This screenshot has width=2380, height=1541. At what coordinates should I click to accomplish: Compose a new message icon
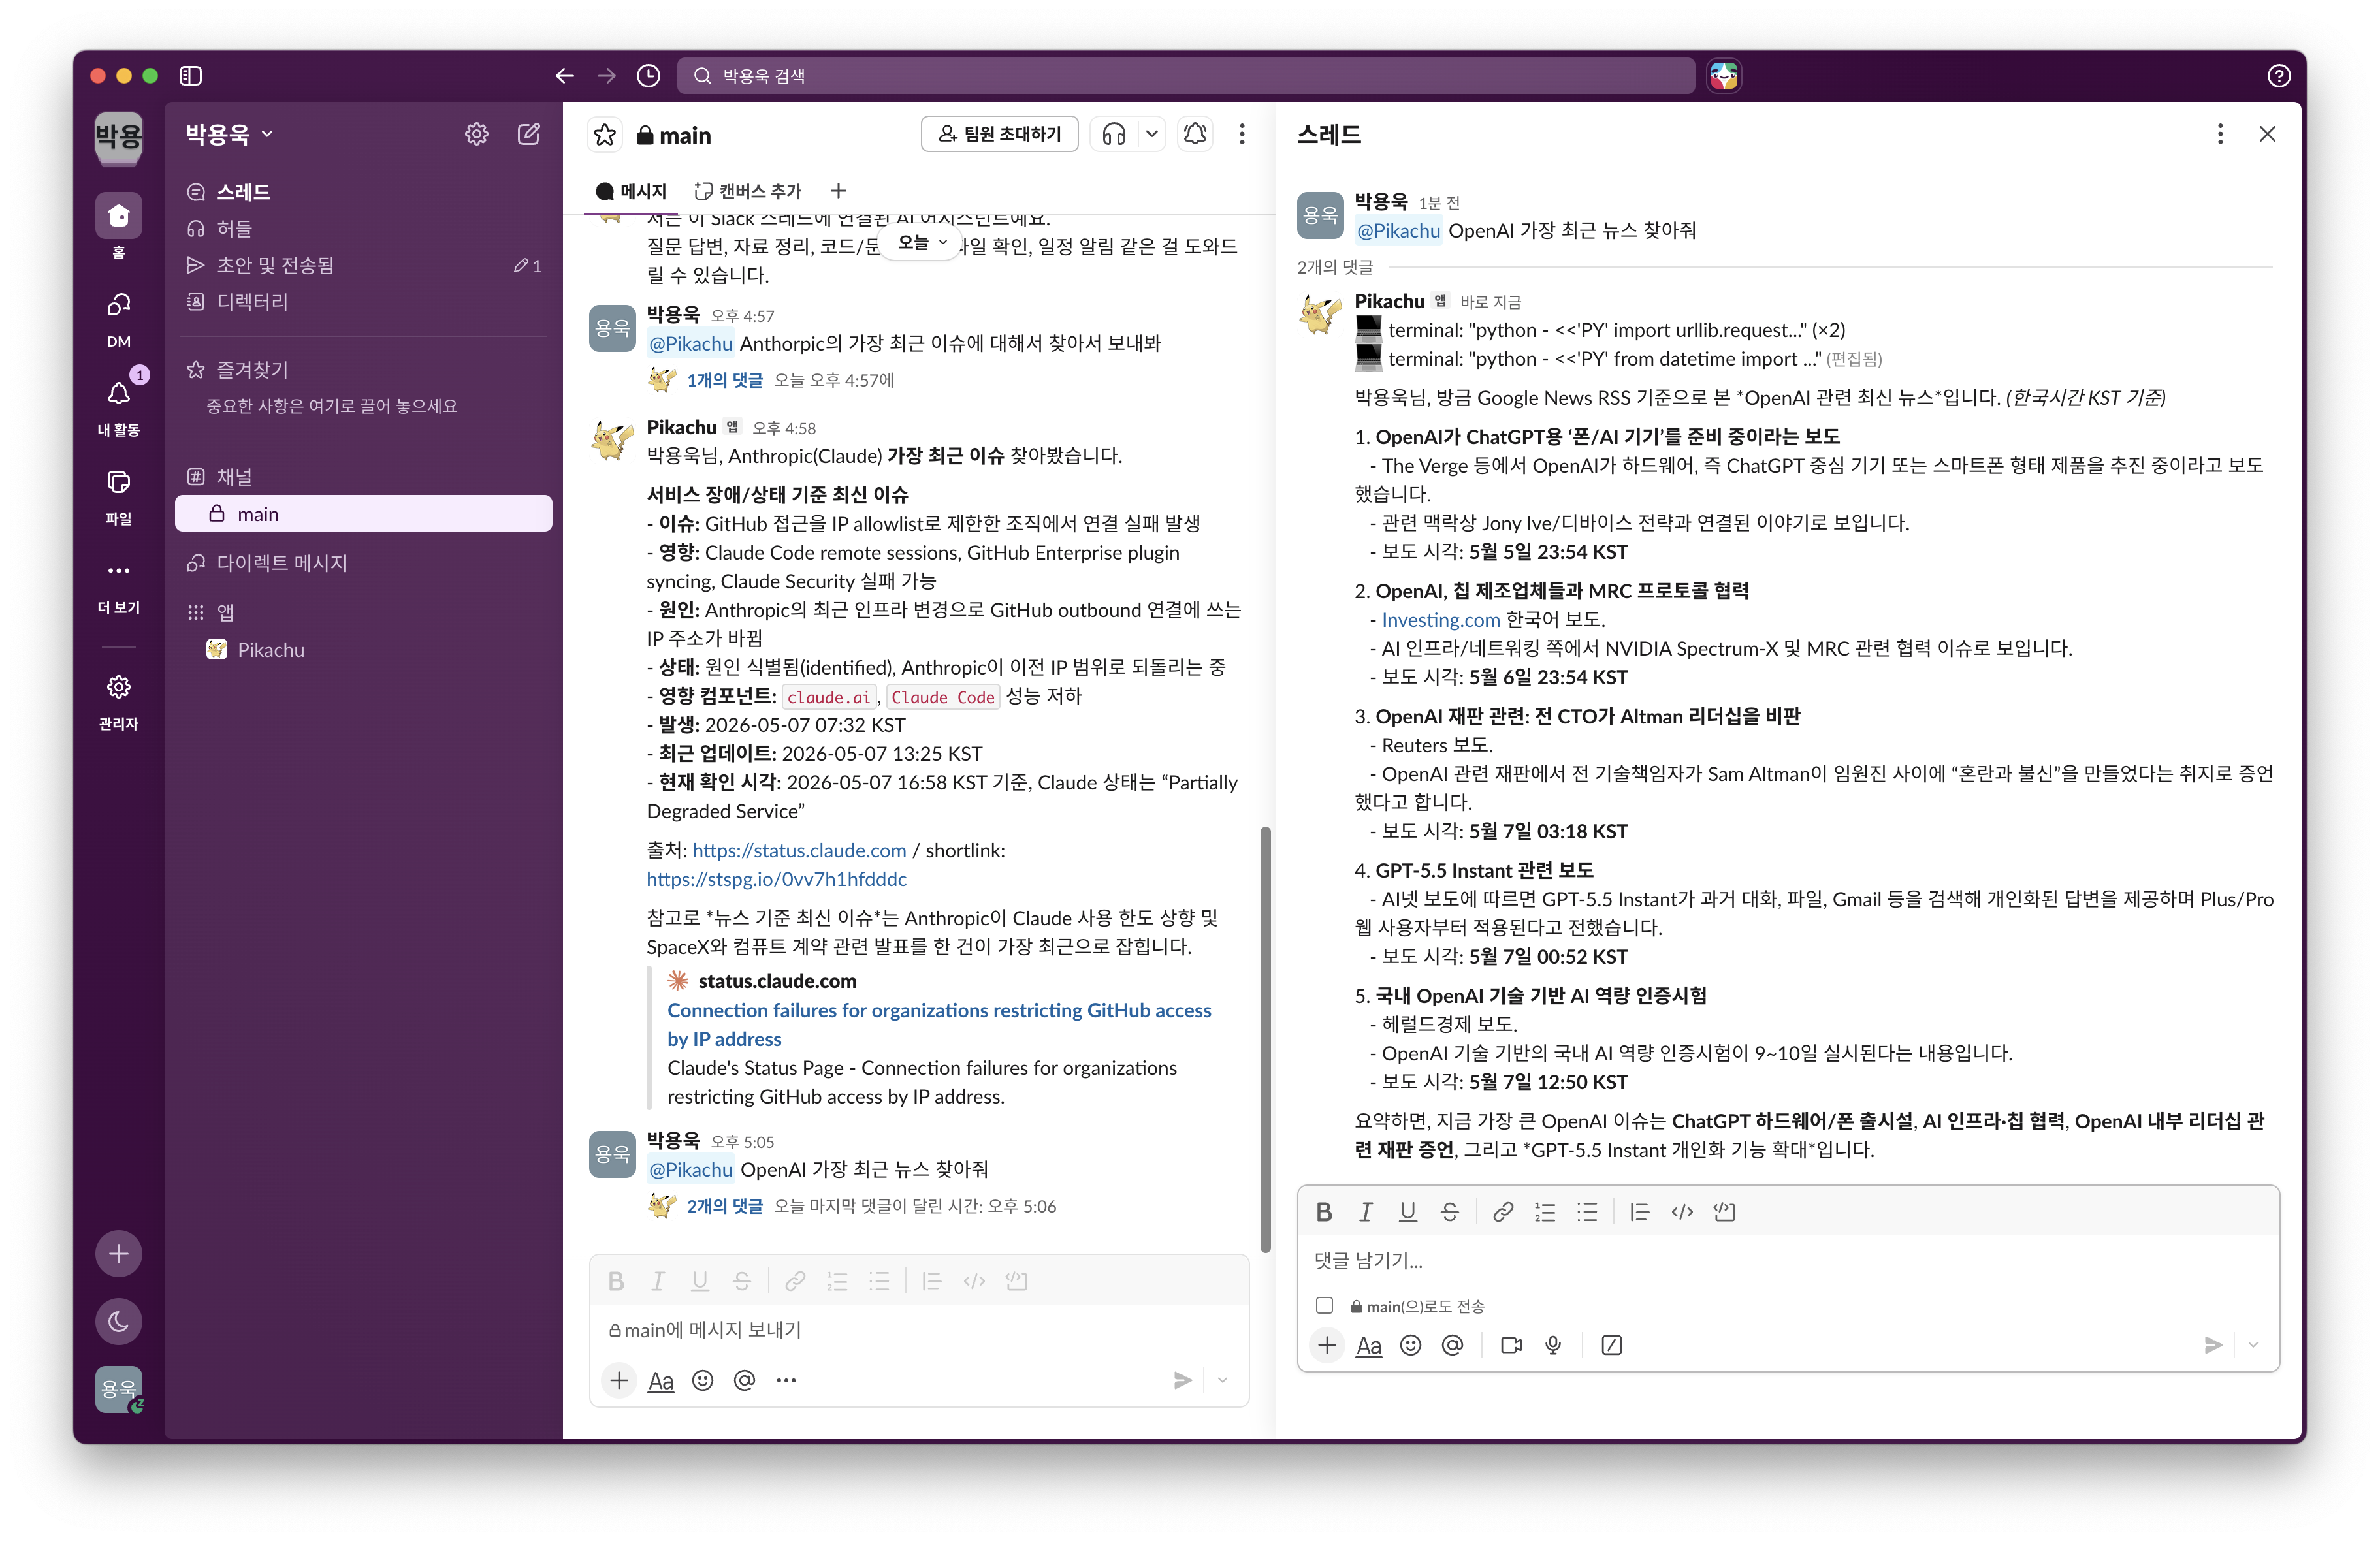pos(529,134)
